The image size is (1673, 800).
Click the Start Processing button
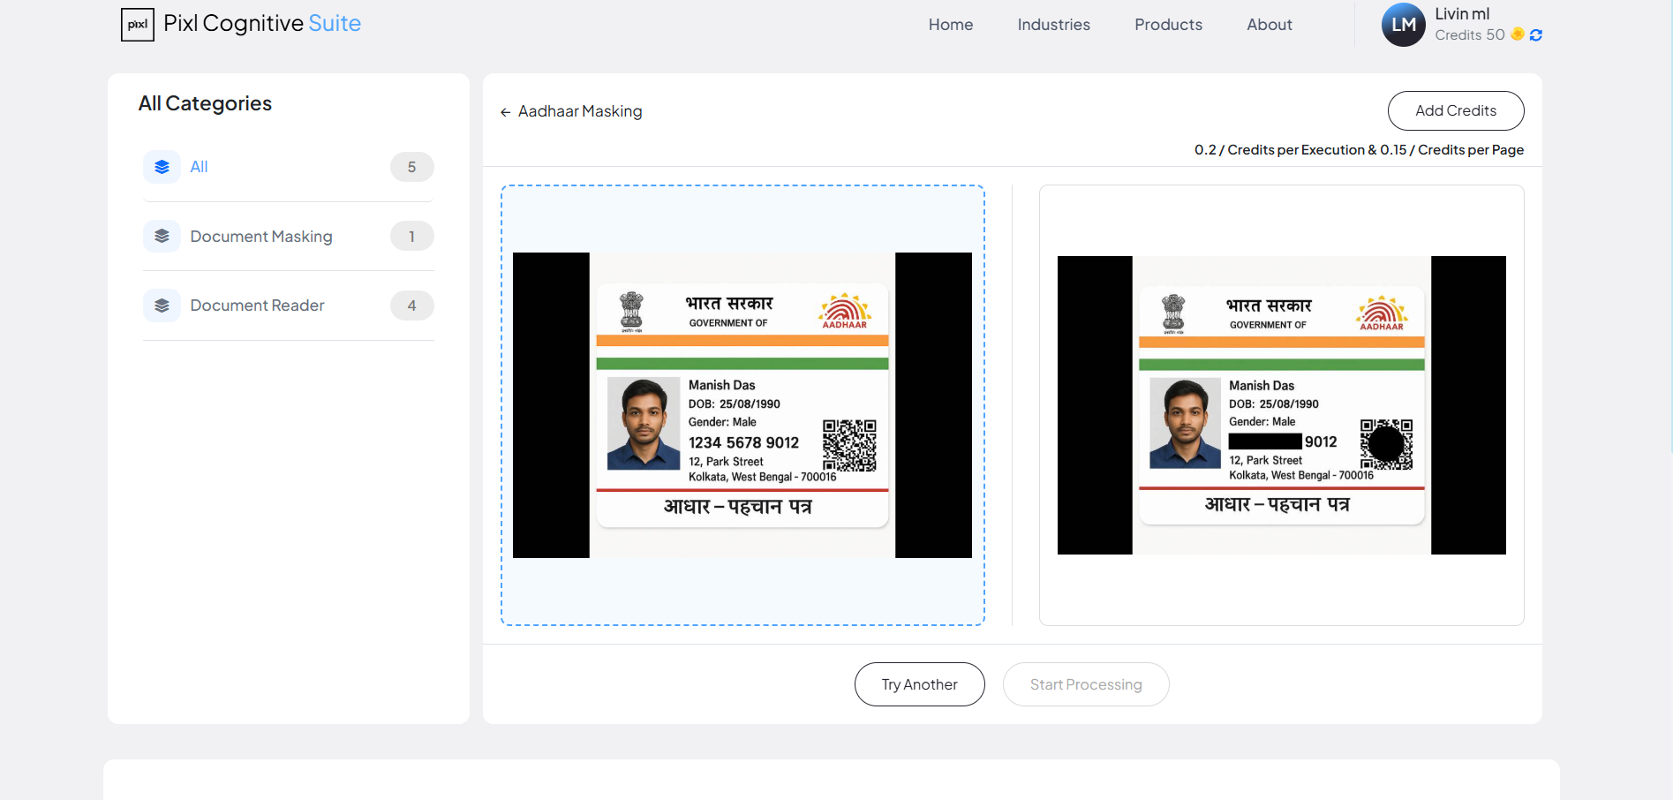(1085, 684)
